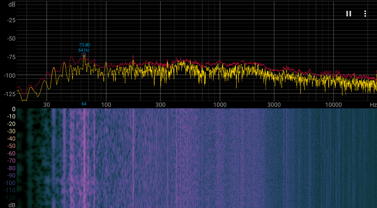Click the '-25' dB axis label
Image resolution: width=377 pixels, height=208 pixels.
[x=11, y=20]
